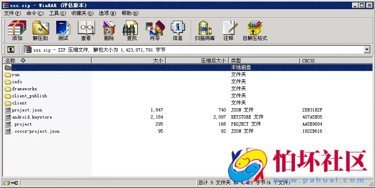Click the KEYSTORE 文件 type cell
This screenshot has width=375, height=188.
click(247, 117)
